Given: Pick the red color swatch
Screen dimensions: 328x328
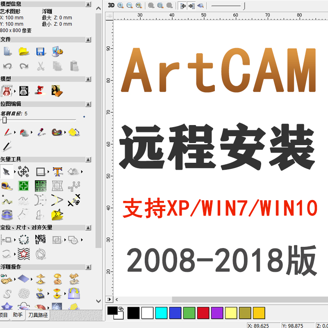Looking at the screenshot, I should point(203,313).
